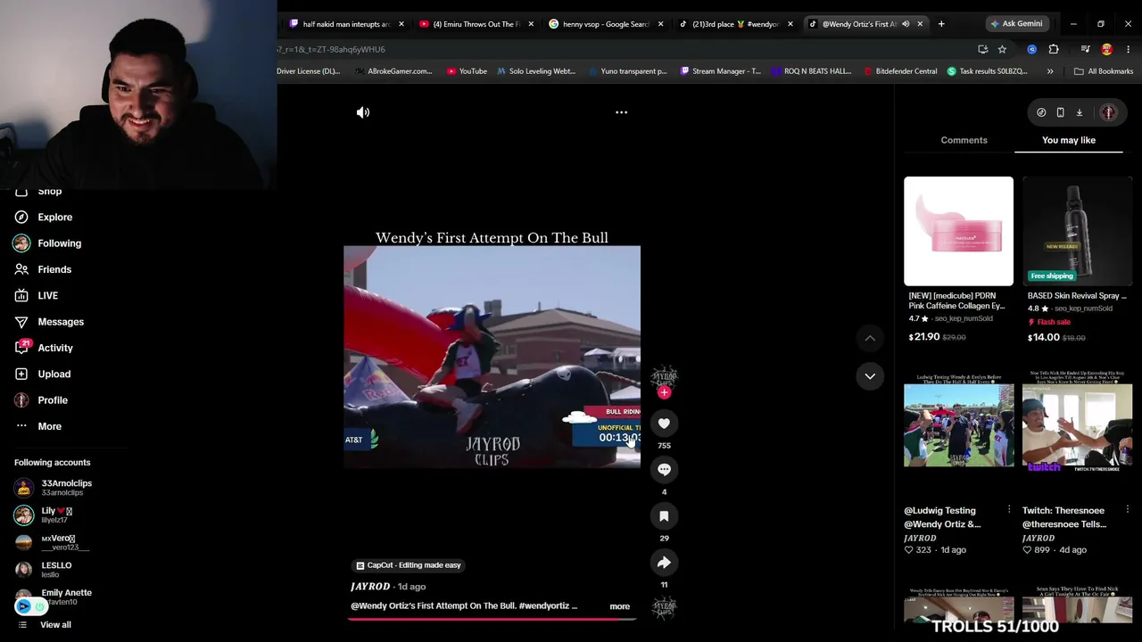The height and width of the screenshot is (642, 1142).
Task: Open the LIVE section in the sidebar
Action: coord(47,295)
